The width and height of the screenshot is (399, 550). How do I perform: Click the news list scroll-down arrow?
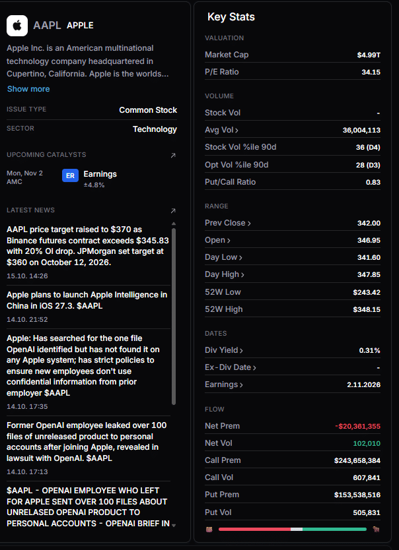pos(174,525)
